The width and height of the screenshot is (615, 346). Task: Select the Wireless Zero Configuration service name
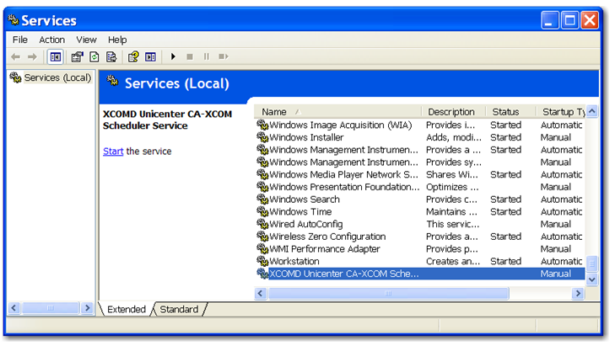pyautogui.click(x=327, y=237)
